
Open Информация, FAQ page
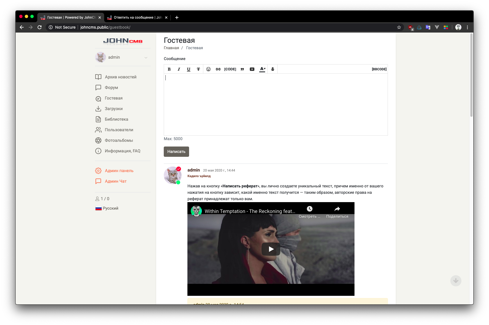(123, 151)
